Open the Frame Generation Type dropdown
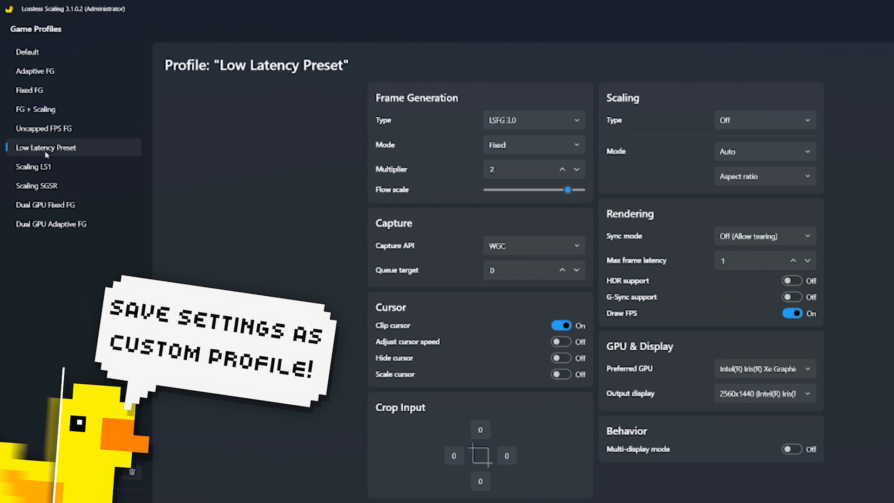This screenshot has height=503, width=894. [534, 120]
